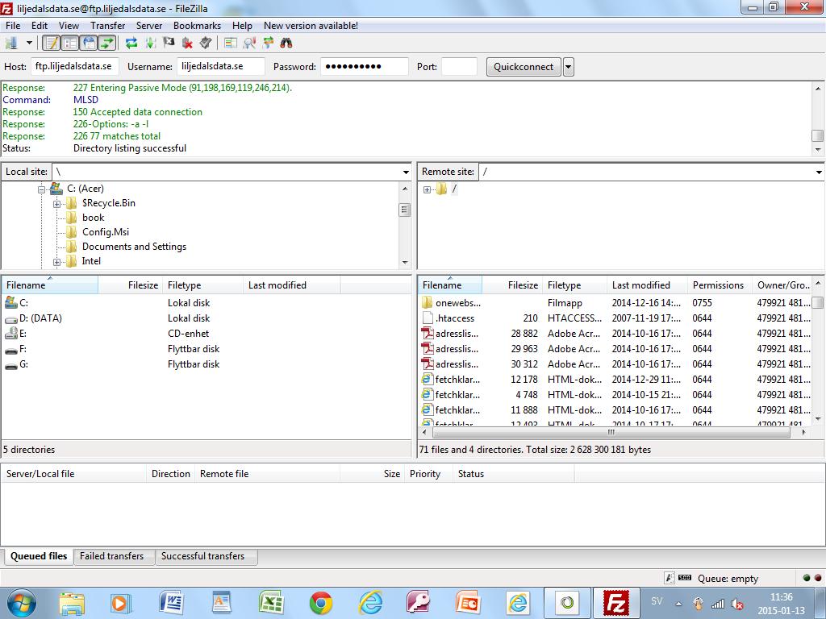
Task: Open the File menu
Action: tap(13, 25)
